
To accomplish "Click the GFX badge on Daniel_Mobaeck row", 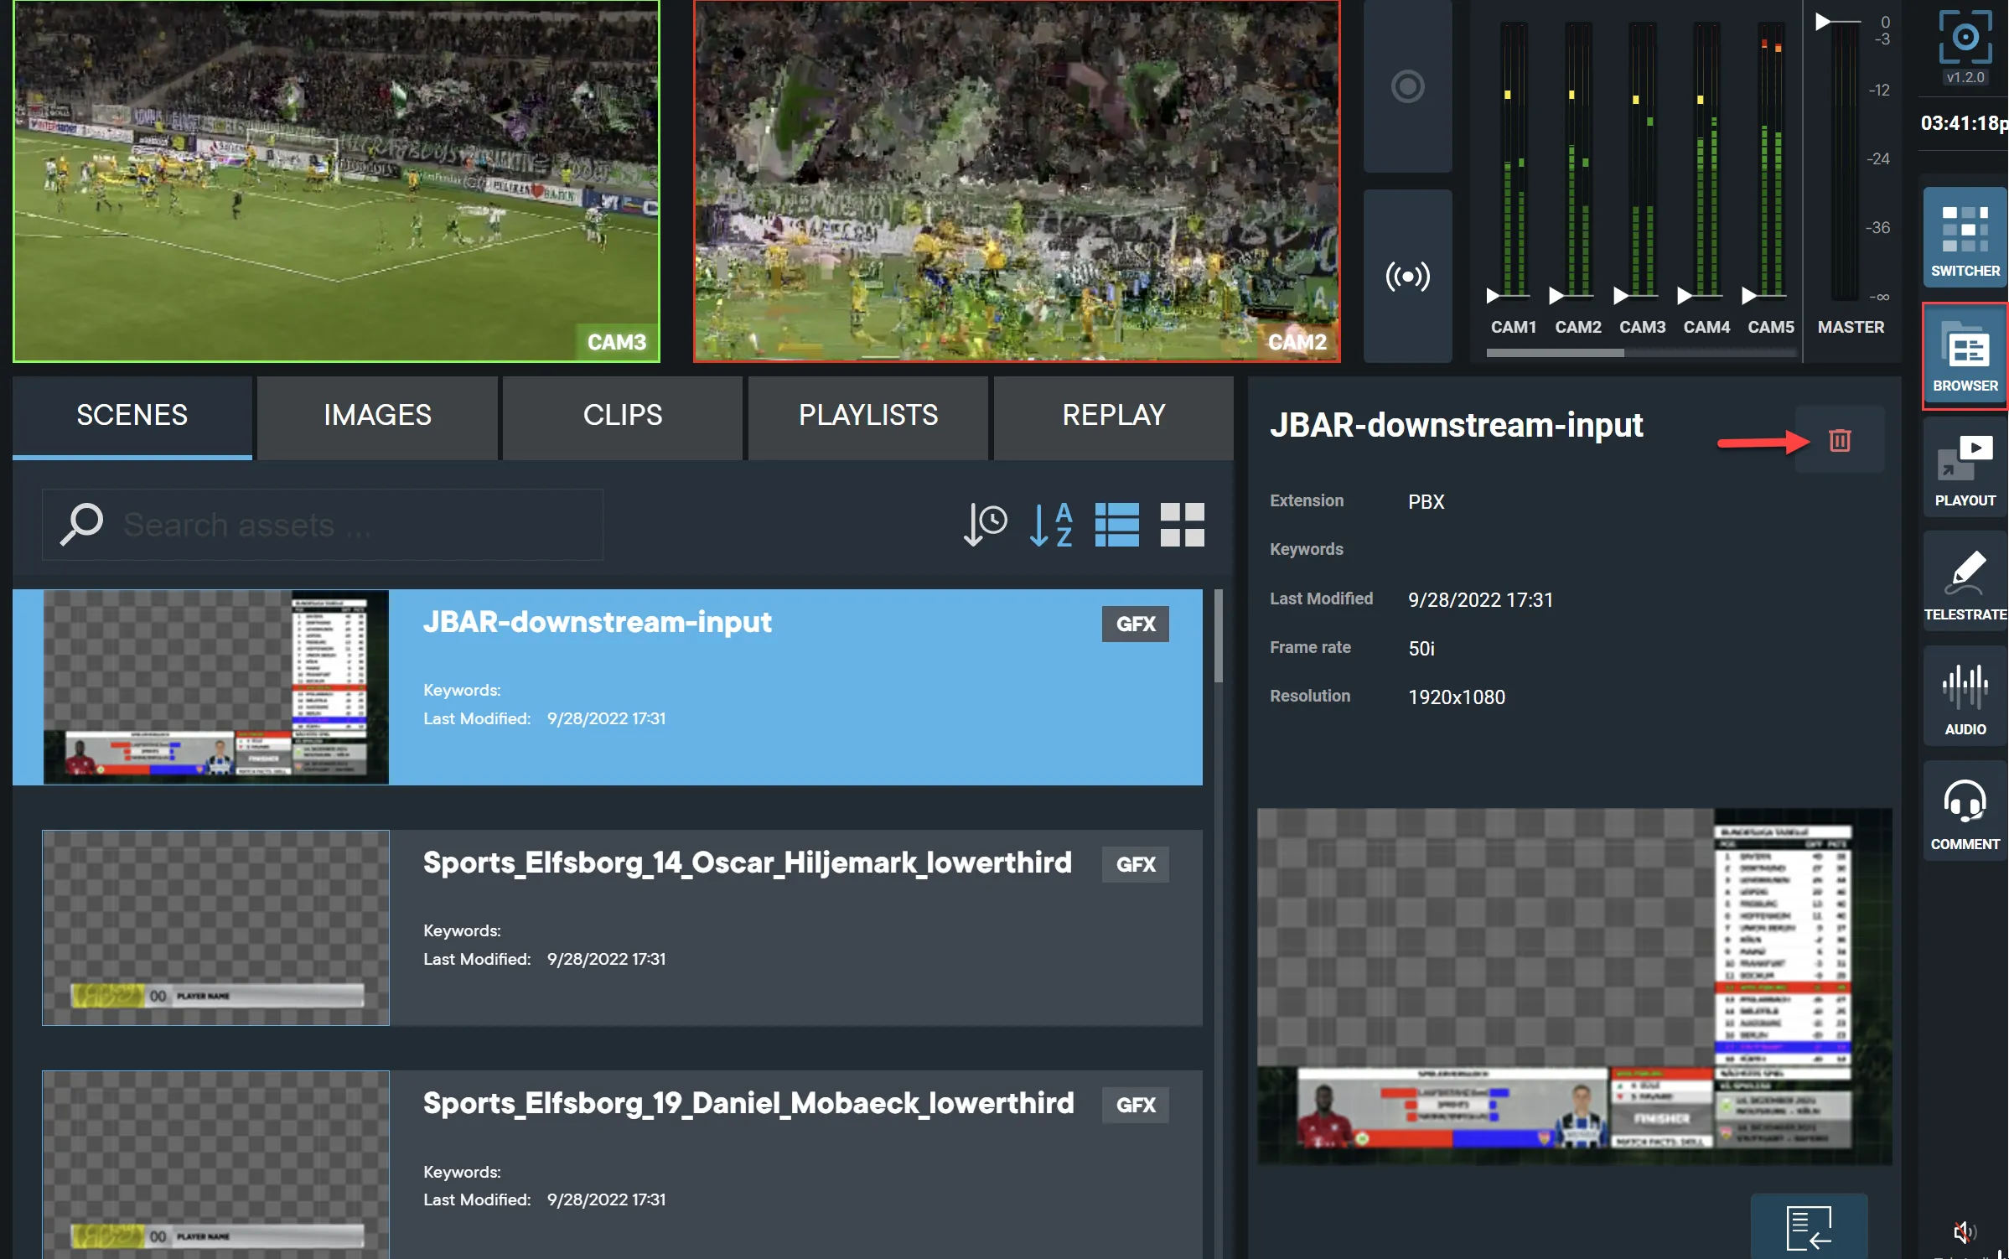I will 1135,1105.
